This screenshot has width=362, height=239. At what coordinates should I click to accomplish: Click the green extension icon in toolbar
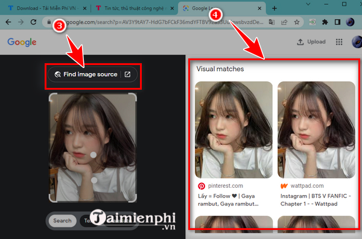313,22
